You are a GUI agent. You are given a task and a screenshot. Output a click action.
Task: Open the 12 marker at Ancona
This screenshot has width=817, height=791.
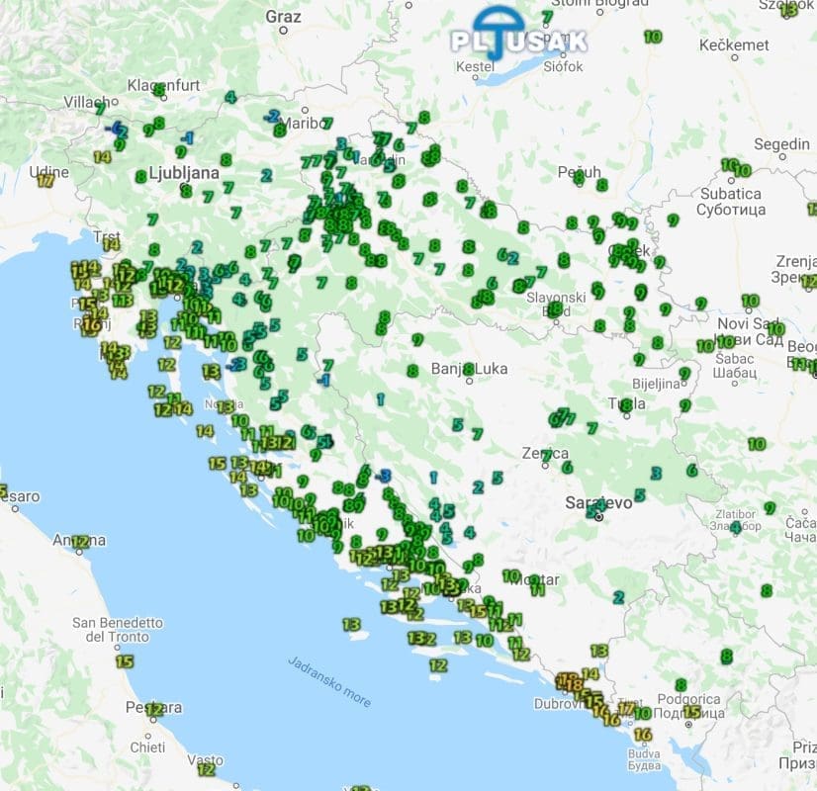pyautogui.click(x=81, y=541)
